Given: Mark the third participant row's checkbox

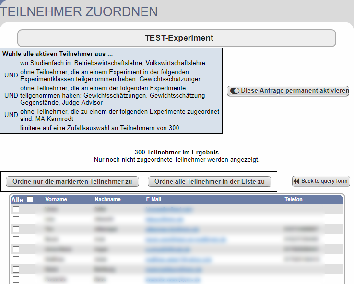Looking at the screenshot, I should tap(16, 229).
